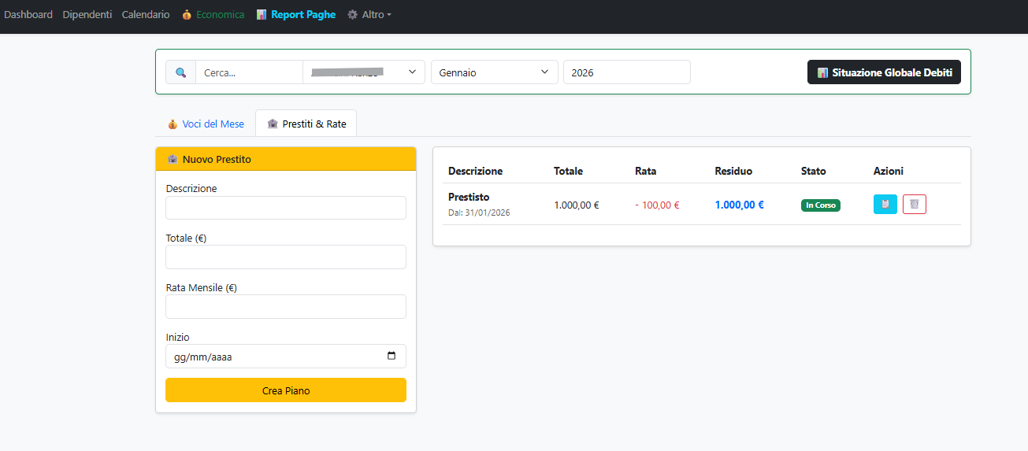Image resolution: width=1028 pixels, height=451 pixels.
Task: Click the In Corso status badge
Action: tap(820, 205)
